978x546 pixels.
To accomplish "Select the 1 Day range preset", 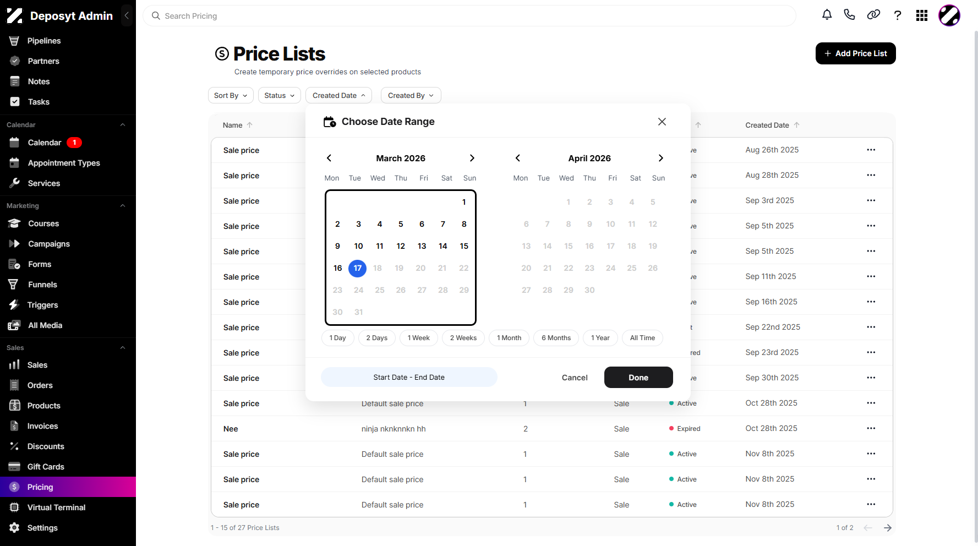I will (338, 338).
